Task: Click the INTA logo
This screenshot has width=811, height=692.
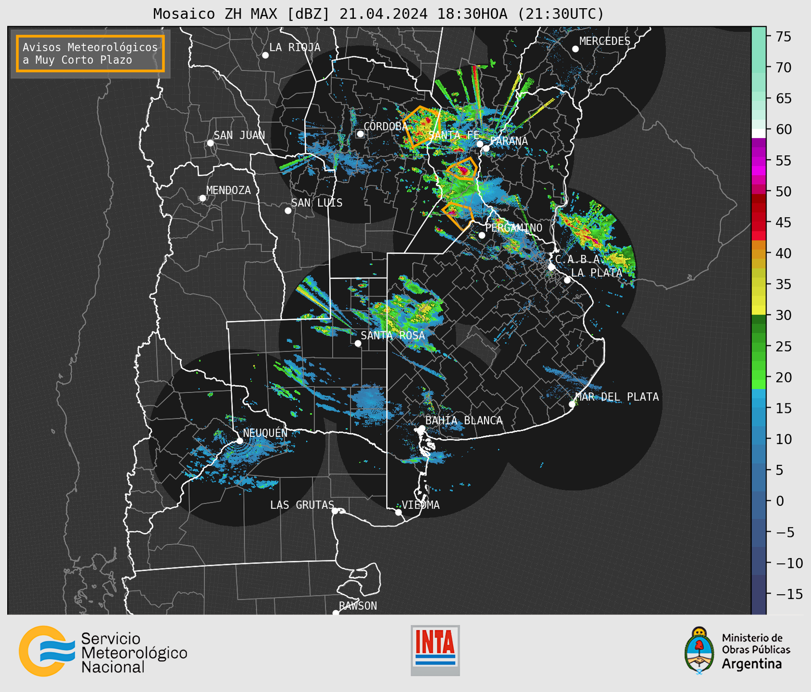Action: (x=435, y=650)
